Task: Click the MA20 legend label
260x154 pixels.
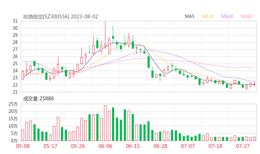Action: pyautogui.click(x=227, y=16)
